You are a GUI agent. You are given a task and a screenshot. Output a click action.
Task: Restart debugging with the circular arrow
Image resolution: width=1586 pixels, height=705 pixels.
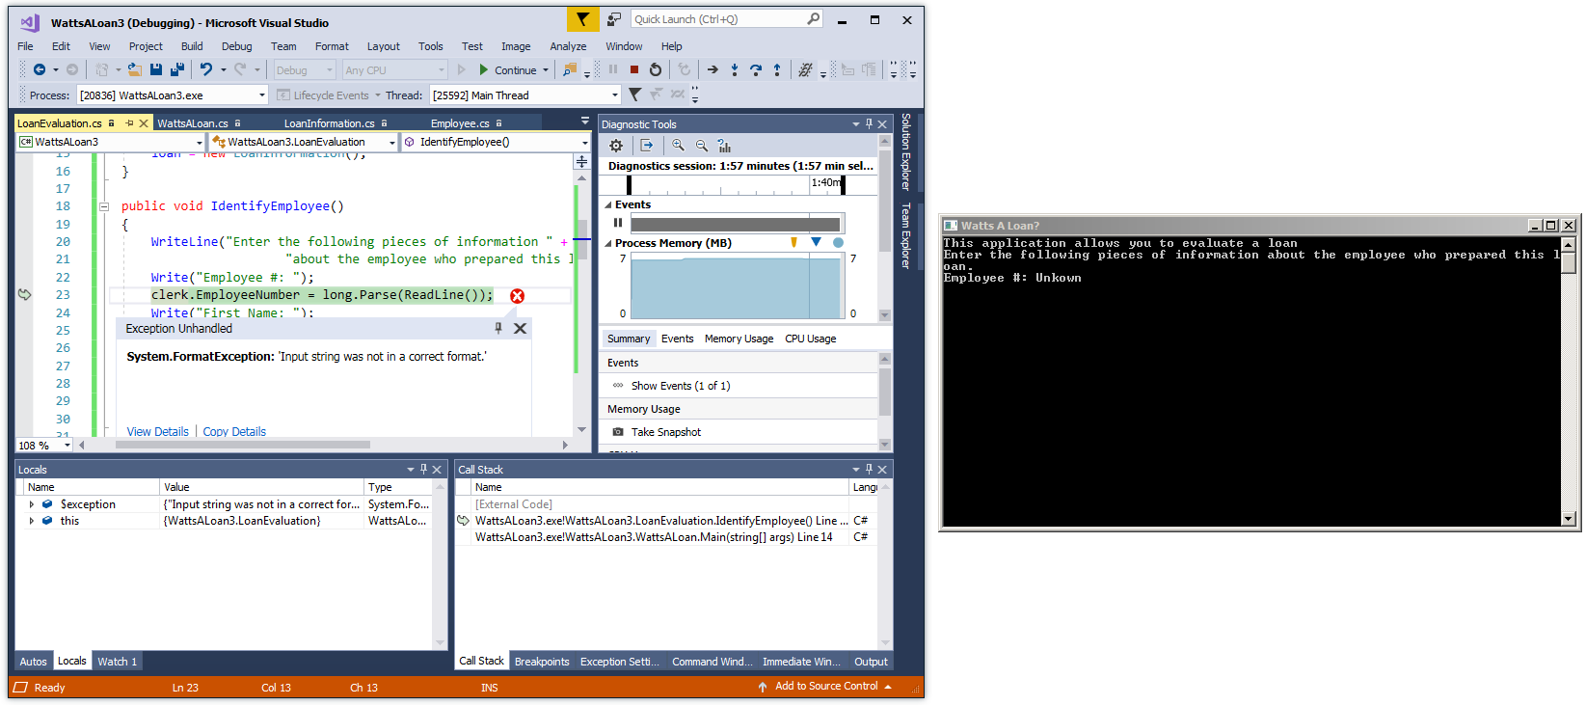(656, 69)
